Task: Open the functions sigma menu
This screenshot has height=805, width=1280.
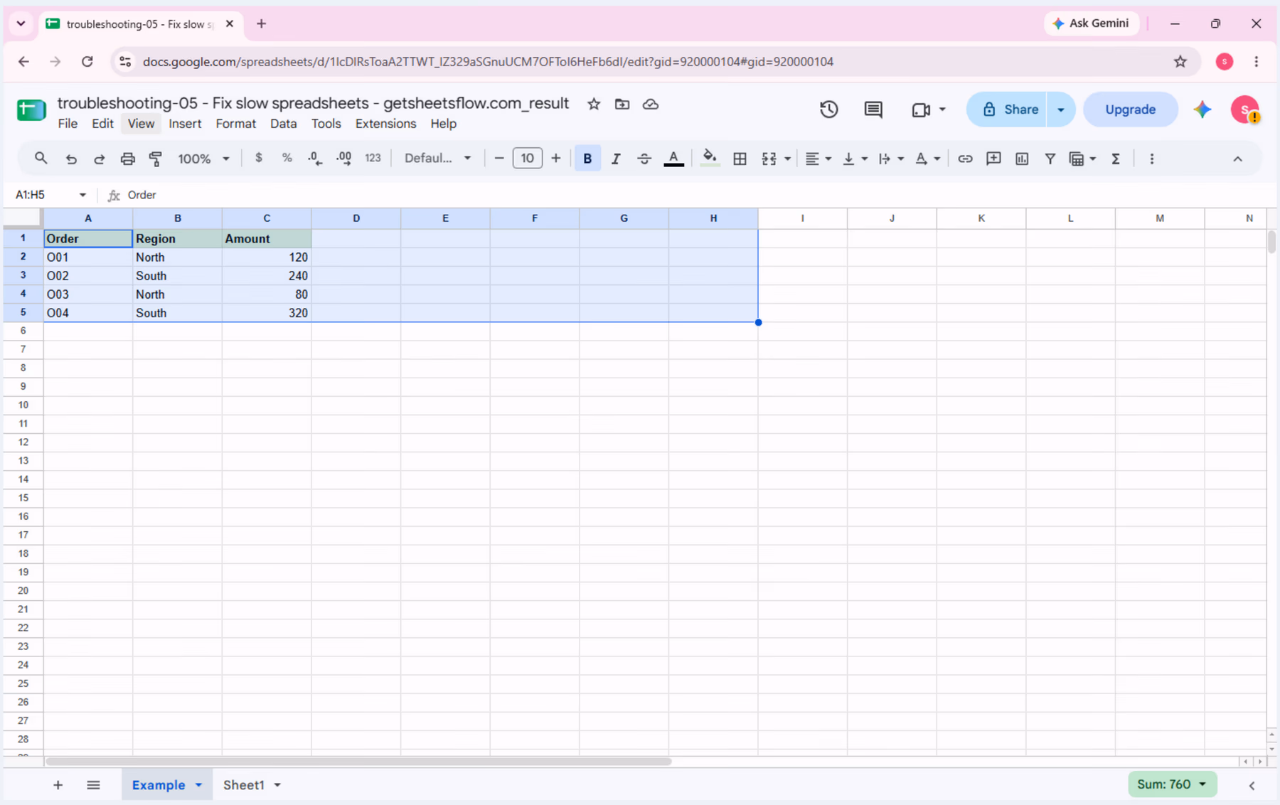Action: click(1116, 159)
